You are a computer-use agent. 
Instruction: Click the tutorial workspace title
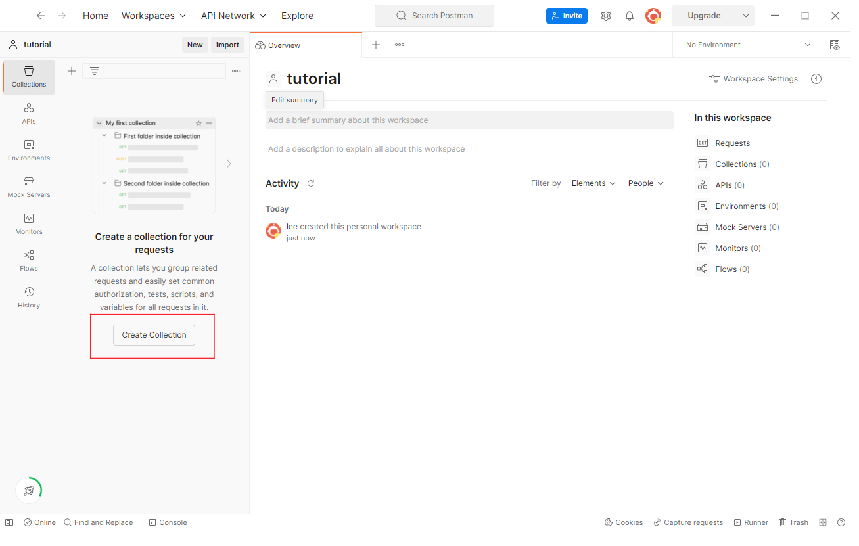[314, 79]
